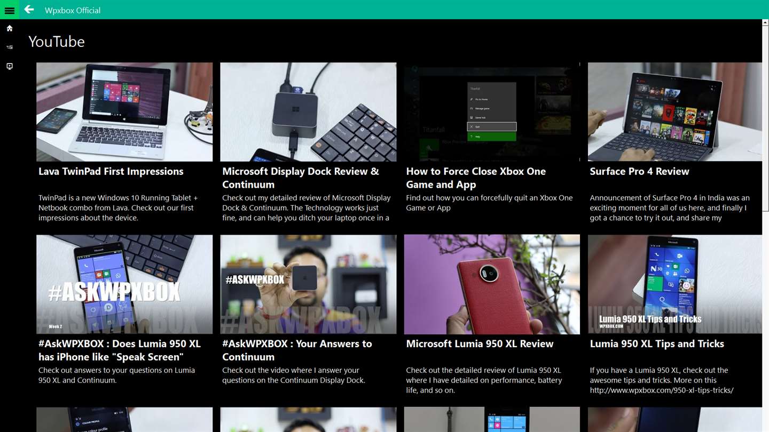769x432 pixels.
Task: Open the video screen sidebar icon
Action: [10, 66]
